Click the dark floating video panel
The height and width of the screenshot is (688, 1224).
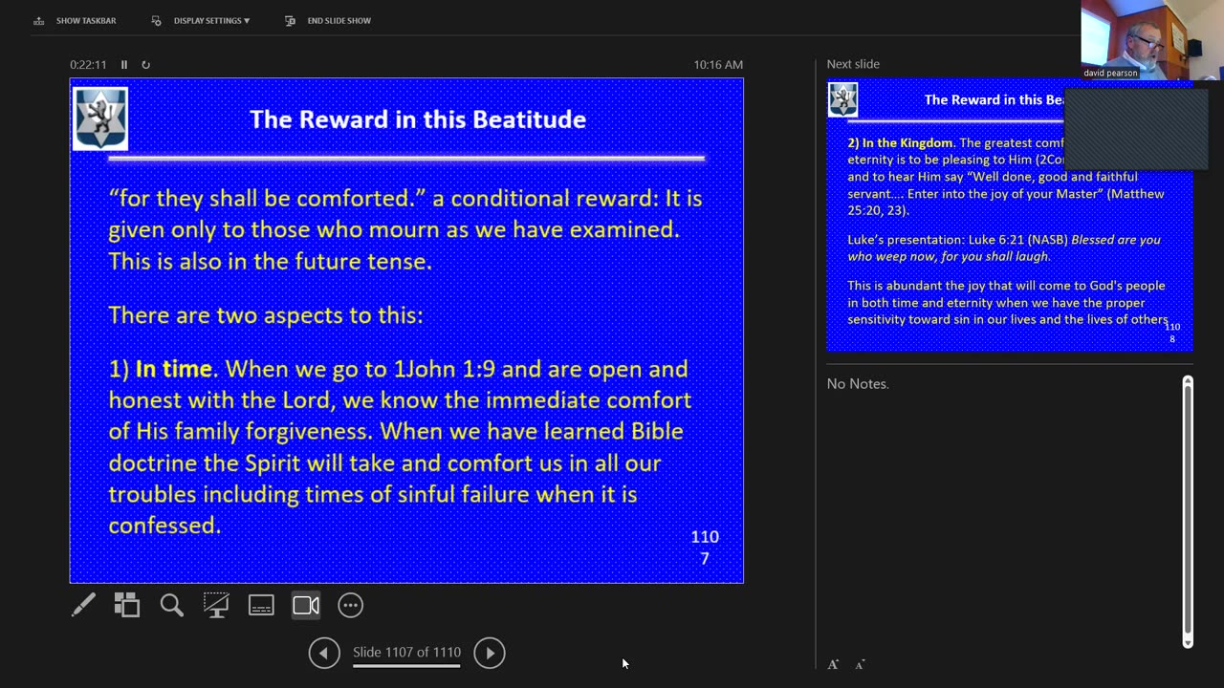pyautogui.click(x=1136, y=128)
